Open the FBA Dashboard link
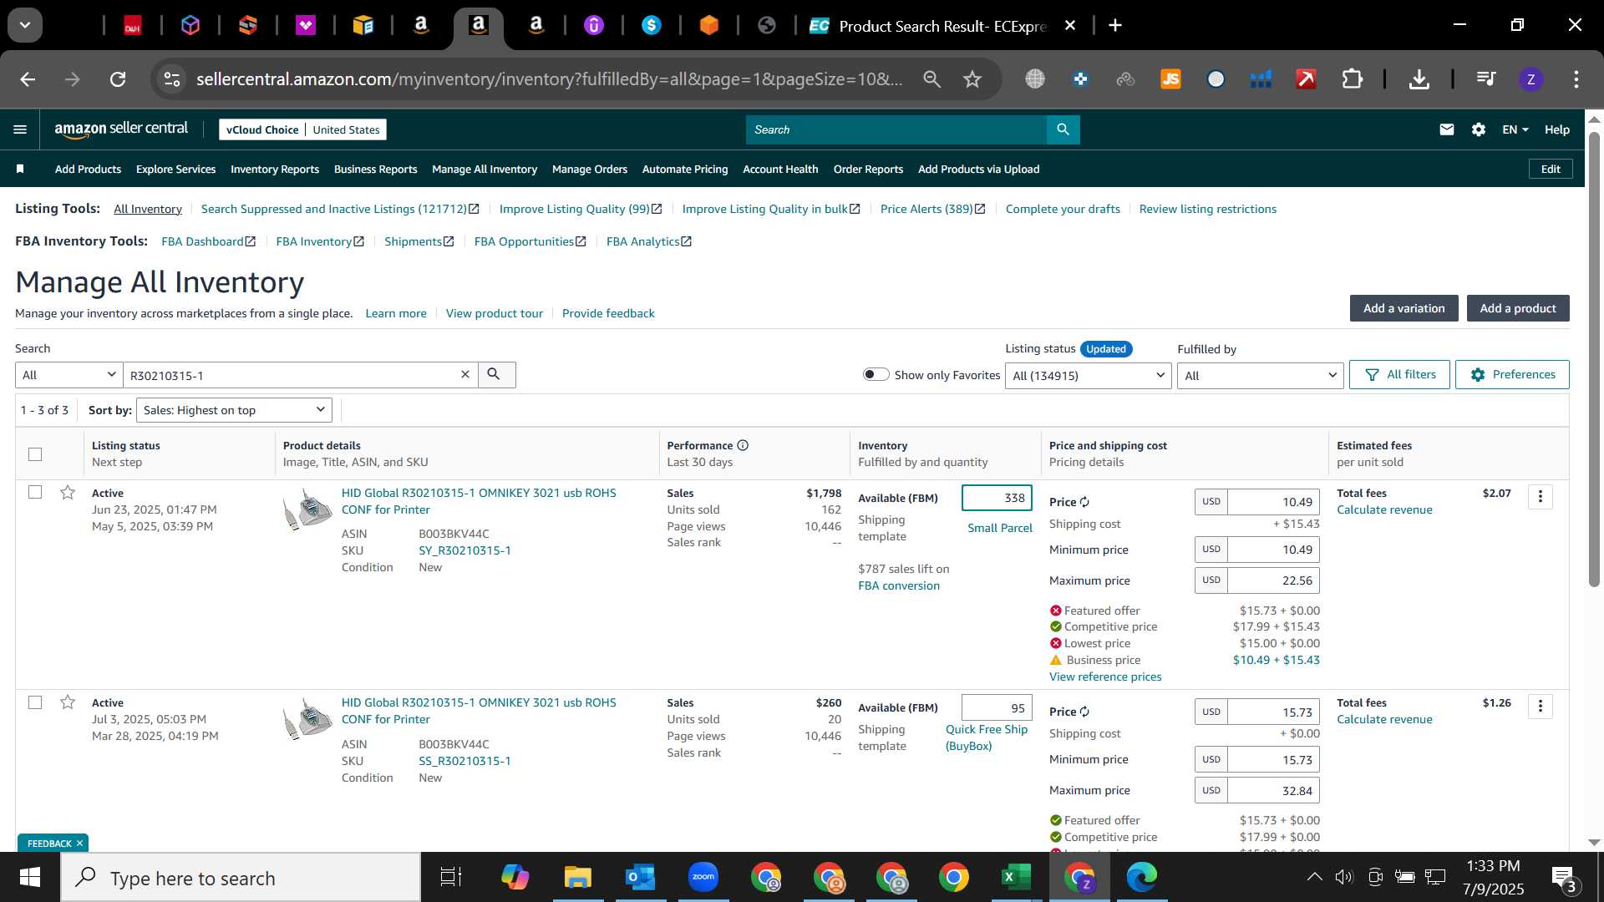The image size is (1604, 902). pos(208,241)
